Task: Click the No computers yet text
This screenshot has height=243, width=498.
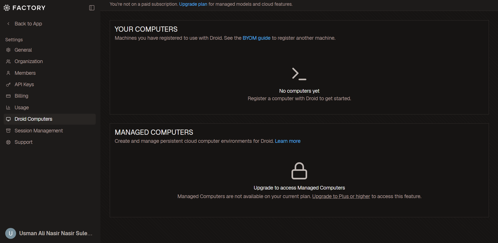Action: pos(299,91)
